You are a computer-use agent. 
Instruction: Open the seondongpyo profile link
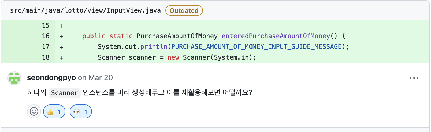point(51,77)
